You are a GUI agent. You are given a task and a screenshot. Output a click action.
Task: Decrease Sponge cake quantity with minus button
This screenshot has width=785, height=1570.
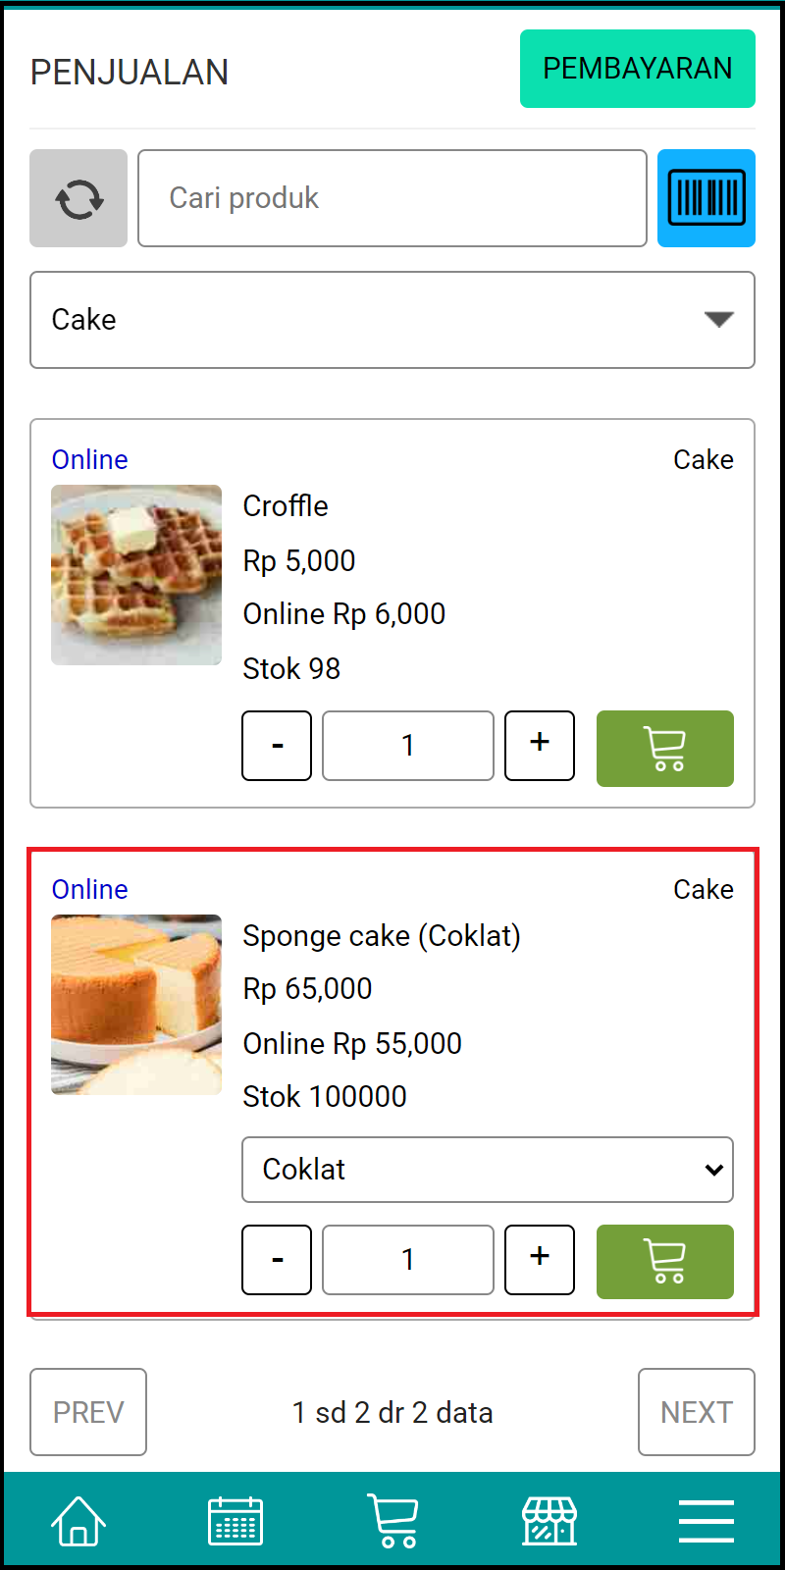[276, 1260]
